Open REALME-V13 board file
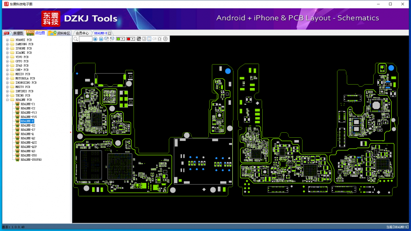Screen dimensions: 411x231 29,113
